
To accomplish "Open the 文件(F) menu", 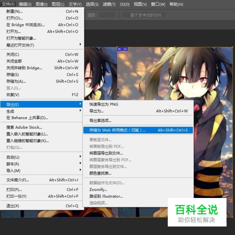I will [8, 4].
